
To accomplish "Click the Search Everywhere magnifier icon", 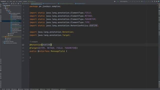I will (x=155, y=1).
